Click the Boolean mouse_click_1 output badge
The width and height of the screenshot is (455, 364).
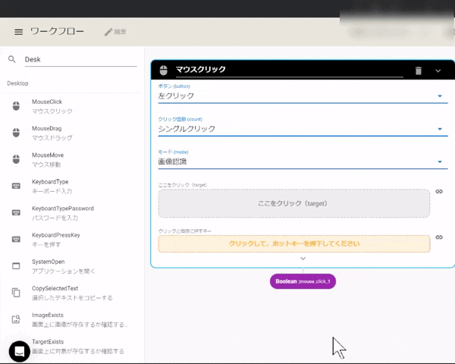coord(303,281)
